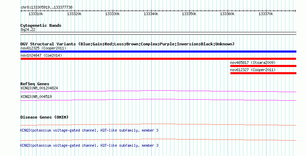
Task: Open the nsv465817 (Itsara2009) variant label
Action: coord(253,63)
